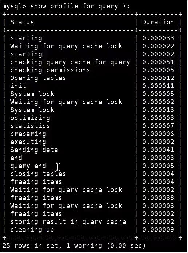Click the 'preparing' status entry
The height and width of the screenshot is (253, 188).
(28, 134)
